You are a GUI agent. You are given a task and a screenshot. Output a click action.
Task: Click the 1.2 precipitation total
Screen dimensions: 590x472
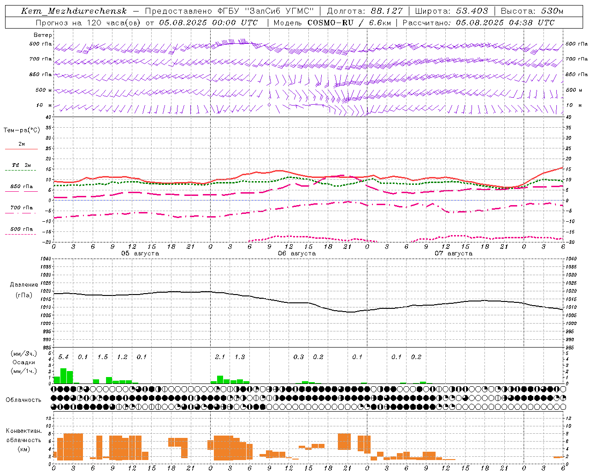[x=122, y=357]
